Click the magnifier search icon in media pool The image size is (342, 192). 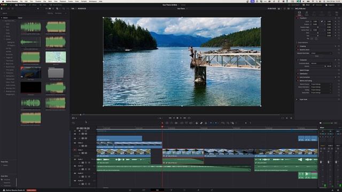[x=57, y=9]
